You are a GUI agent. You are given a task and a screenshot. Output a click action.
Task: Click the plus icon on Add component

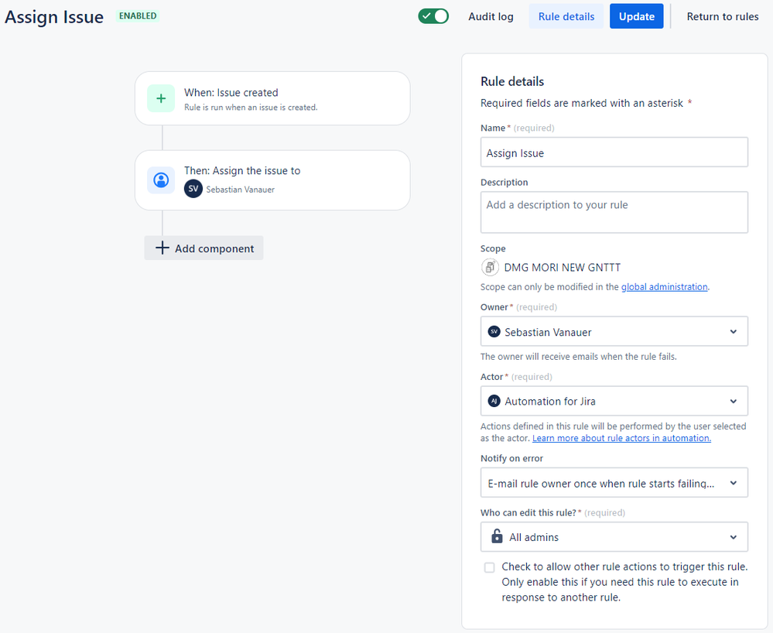tap(162, 248)
